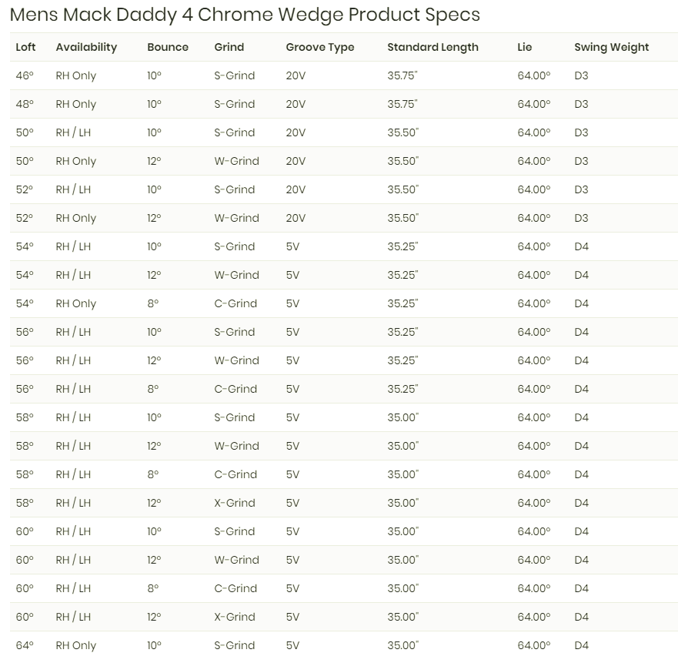Screen dimensions: 688x663
Task: Click the Grind column header
Action: (x=229, y=47)
